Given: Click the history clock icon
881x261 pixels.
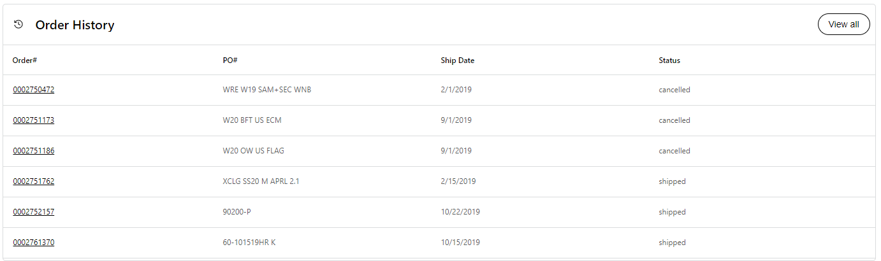Looking at the screenshot, I should pos(18,25).
